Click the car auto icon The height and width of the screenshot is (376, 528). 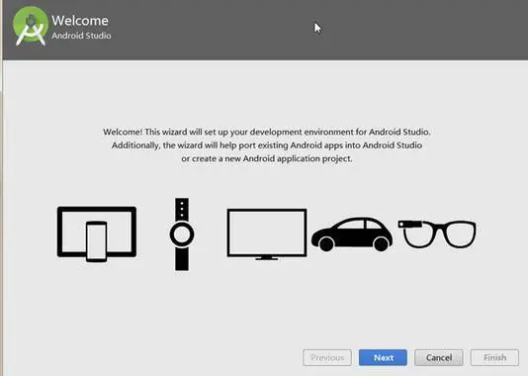click(352, 235)
